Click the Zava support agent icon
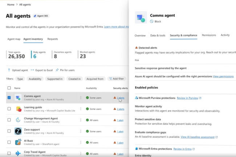Viewport: 236px width, 157px height. click(18, 131)
